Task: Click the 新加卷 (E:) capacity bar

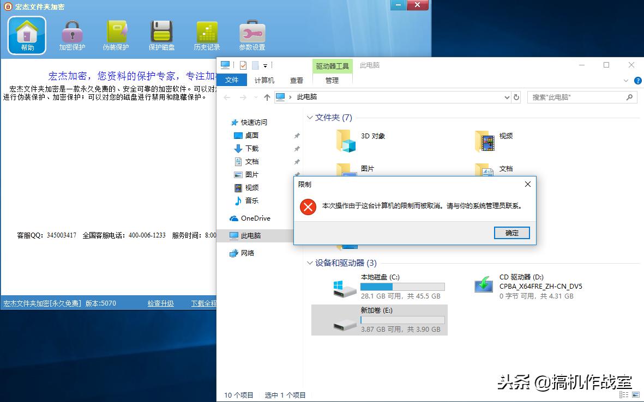Action: tap(402, 318)
